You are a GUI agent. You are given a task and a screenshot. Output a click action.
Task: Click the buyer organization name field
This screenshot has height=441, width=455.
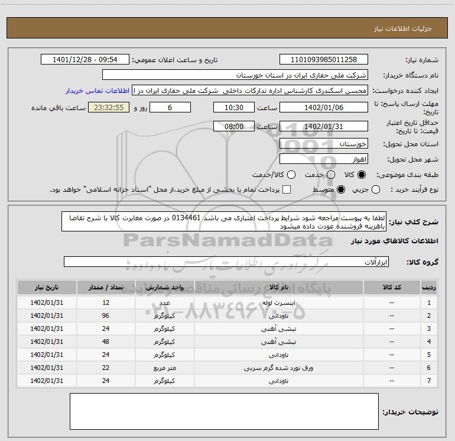point(235,75)
